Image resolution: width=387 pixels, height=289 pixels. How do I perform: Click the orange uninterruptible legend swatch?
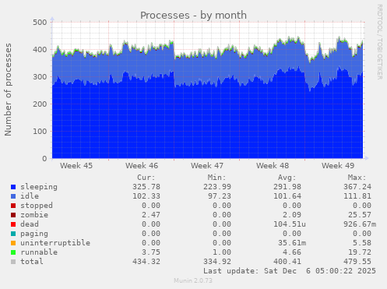(x=13, y=243)
